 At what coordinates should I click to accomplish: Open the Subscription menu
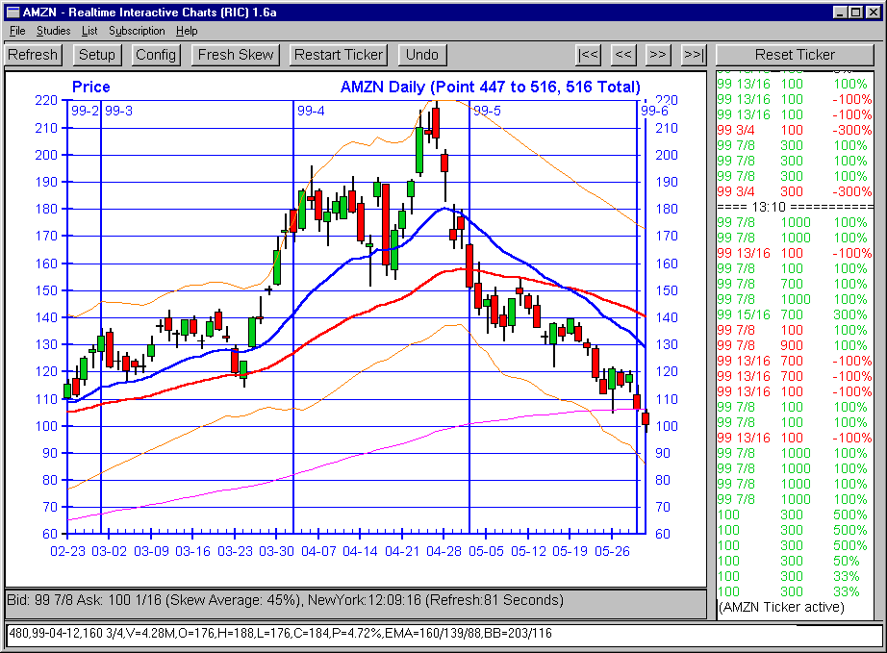tap(137, 31)
